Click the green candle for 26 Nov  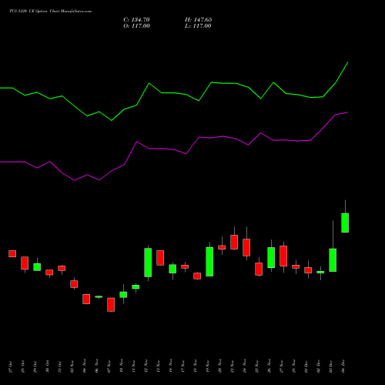tap(271, 257)
